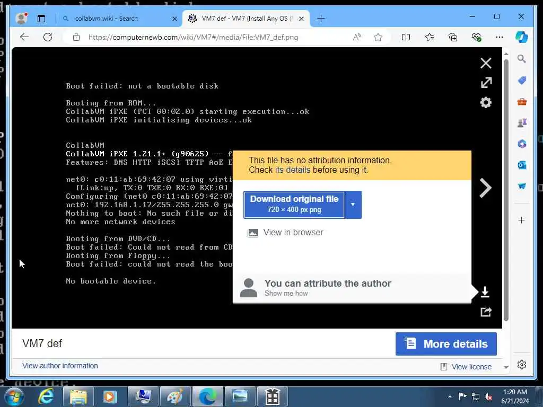The width and height of the screenshot is (543, 407).
Task: Open Paint from taskbar
Action: tap(175, 396)
